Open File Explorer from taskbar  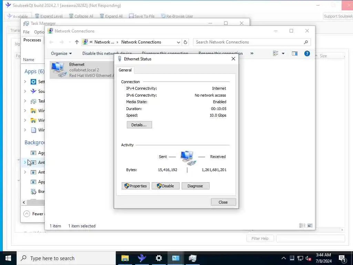[125, 258]
